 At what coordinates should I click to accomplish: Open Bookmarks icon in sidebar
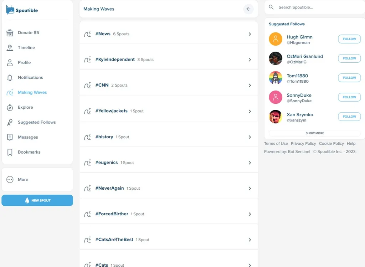10,152
